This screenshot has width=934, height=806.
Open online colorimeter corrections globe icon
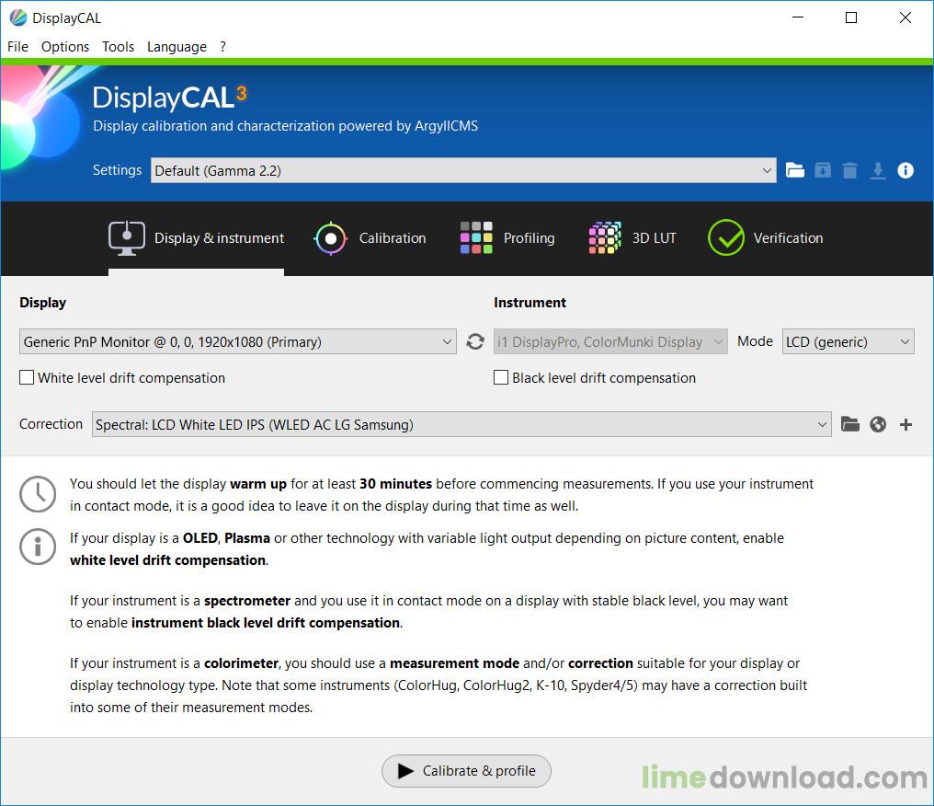tap(878, 424)
